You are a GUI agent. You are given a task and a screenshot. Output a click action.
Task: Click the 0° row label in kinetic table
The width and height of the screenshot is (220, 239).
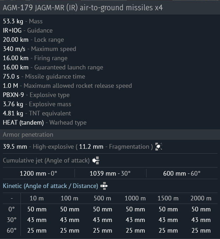12,209
